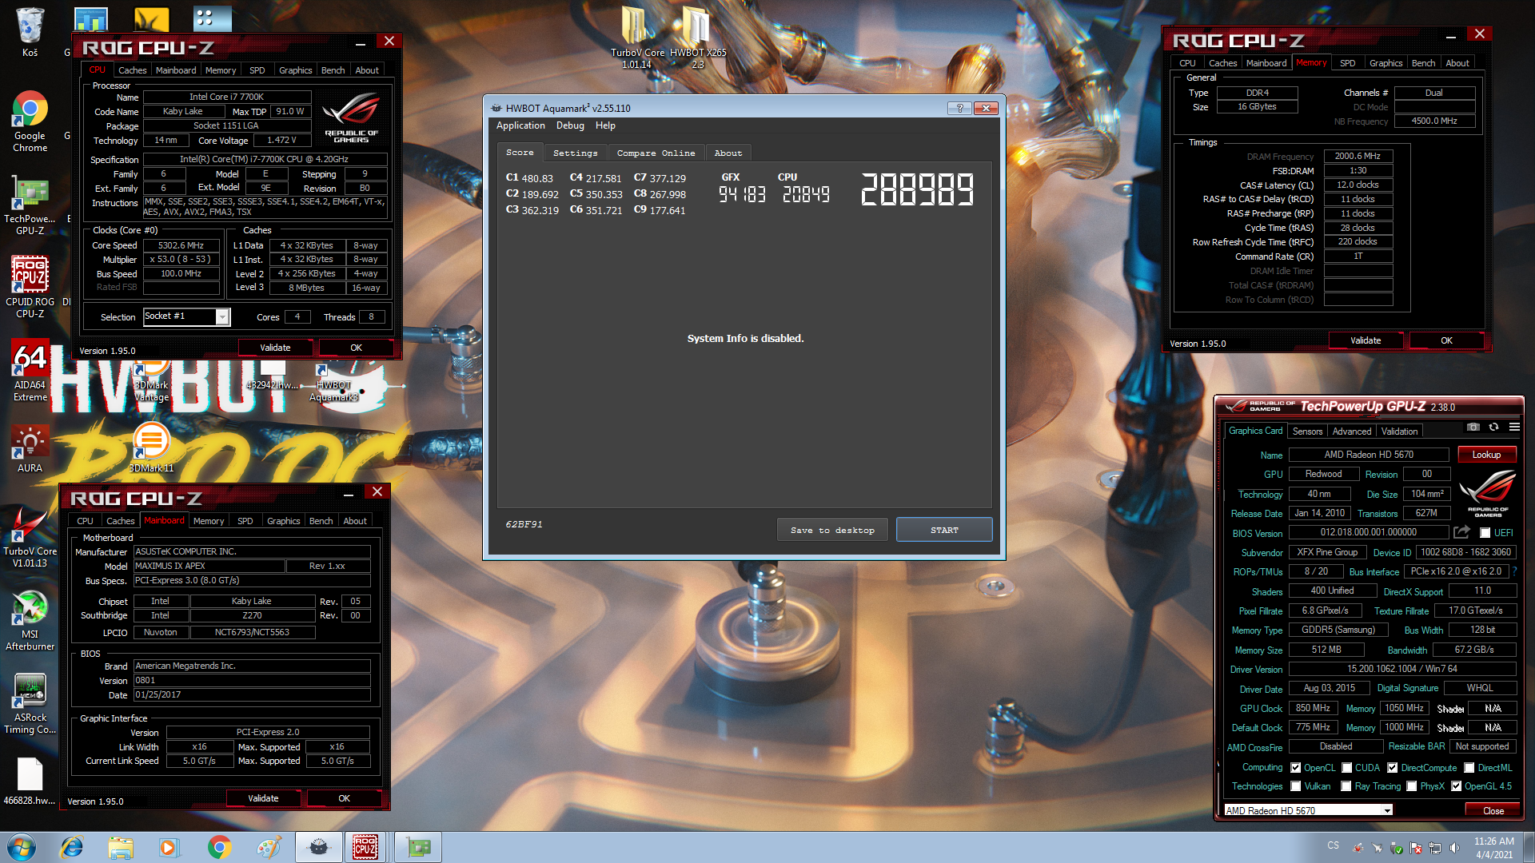Open the Recycle Bin (Koš) icon
This screenshot has height=863, width=1535.
pos(30,32)
